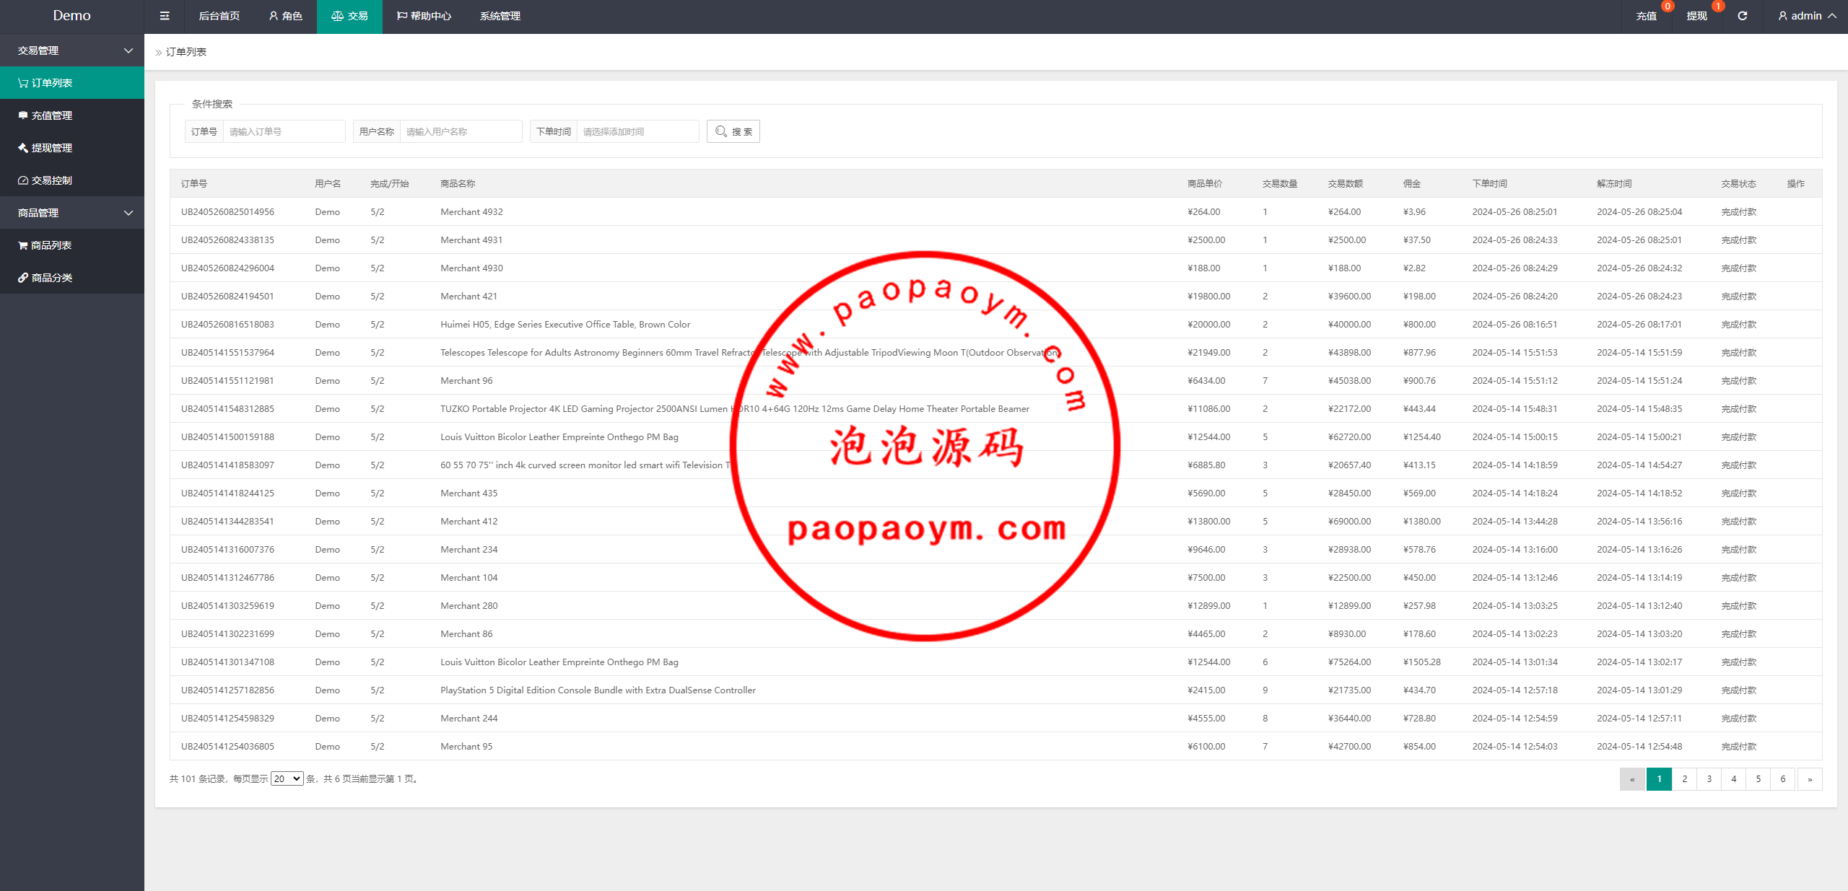
Task: Open 充值管理 in sidebar
Action: pyautogui.click(x=51, y=115)
